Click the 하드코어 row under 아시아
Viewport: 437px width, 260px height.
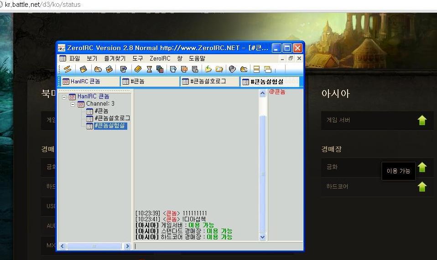pyautogui.click(x=377, y=187)
